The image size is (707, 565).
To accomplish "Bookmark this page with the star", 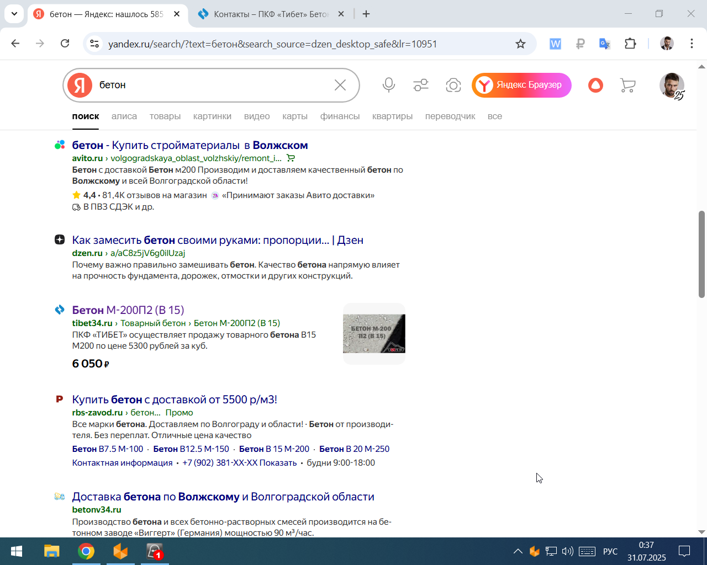I will click(x=520, y=44).
